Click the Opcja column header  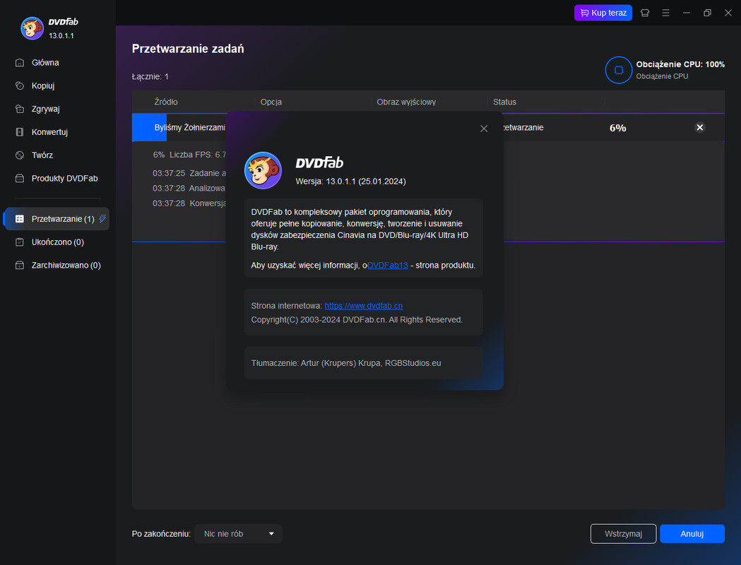(x=271, y=102)
